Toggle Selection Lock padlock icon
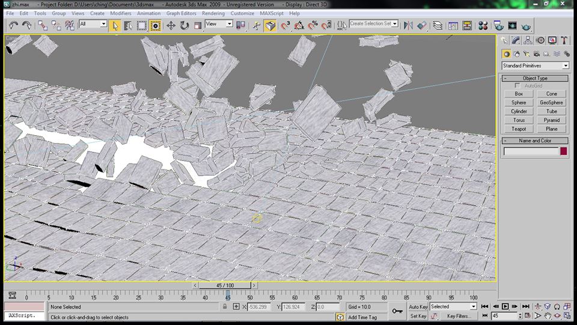The height and width of the screenshot is (325, 577). [225, 306]
